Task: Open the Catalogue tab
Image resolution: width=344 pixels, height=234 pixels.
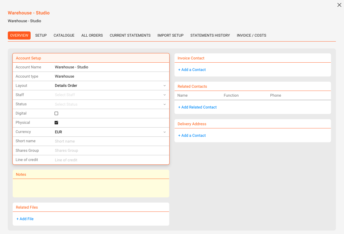Action: click(x=64, y=35)
